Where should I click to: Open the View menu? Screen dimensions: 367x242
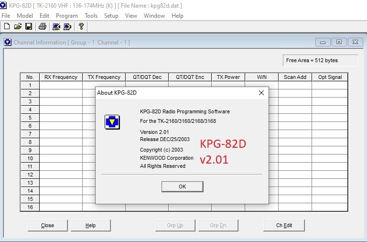point(131,16)
